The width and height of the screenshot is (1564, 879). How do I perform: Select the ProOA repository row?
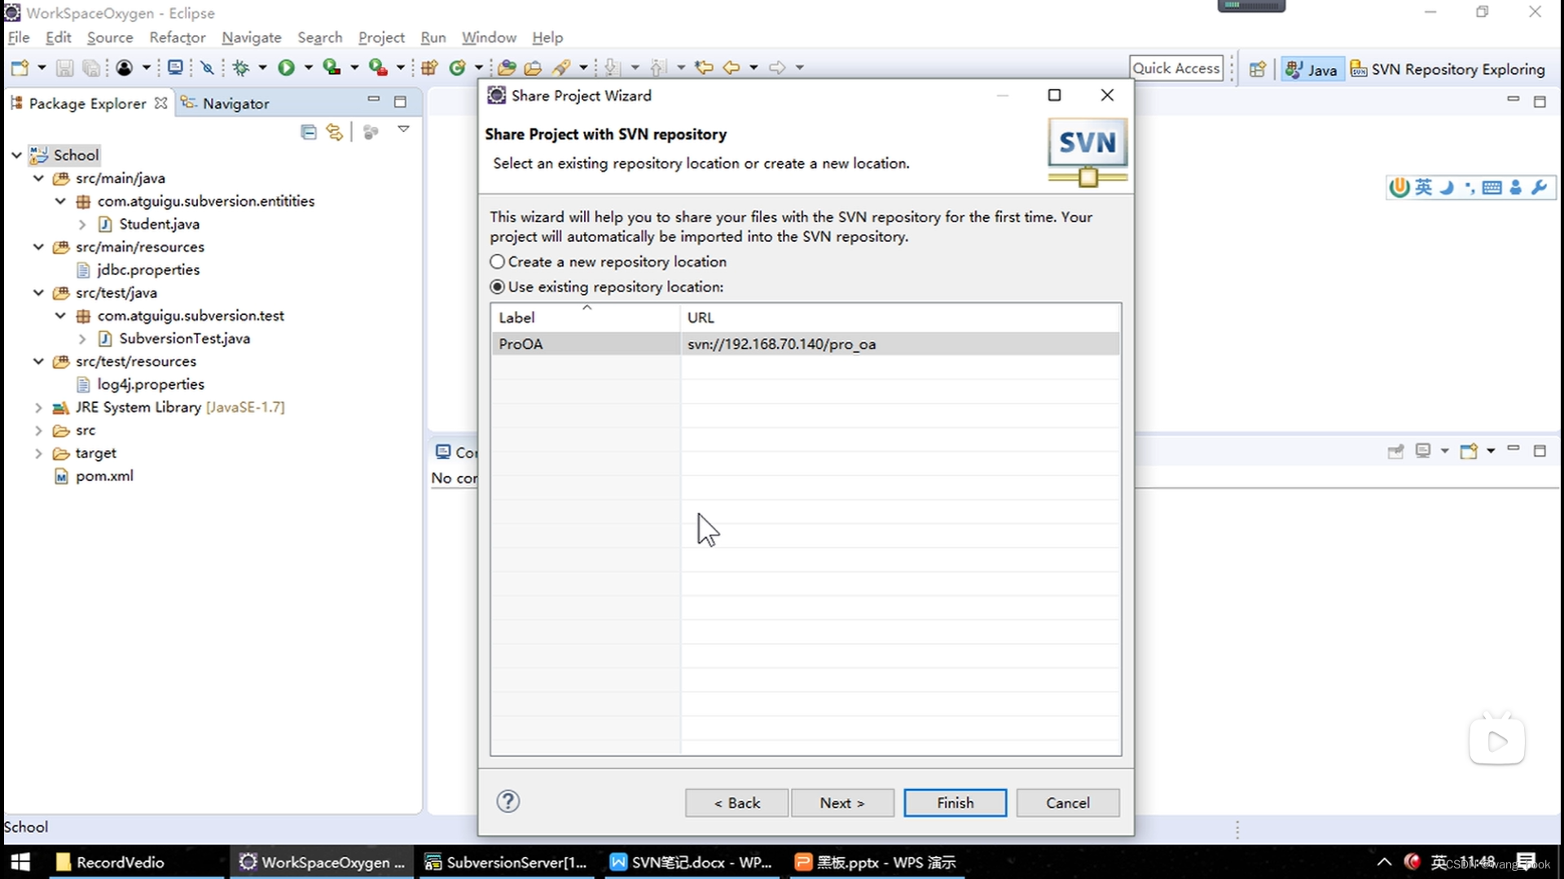coord(806,343)
